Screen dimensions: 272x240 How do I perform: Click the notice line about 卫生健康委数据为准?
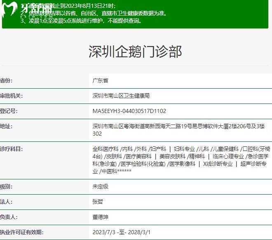point(94,13)
